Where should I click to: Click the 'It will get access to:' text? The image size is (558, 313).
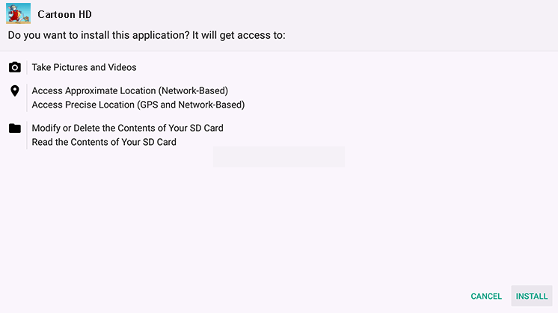tap(239, 35)
